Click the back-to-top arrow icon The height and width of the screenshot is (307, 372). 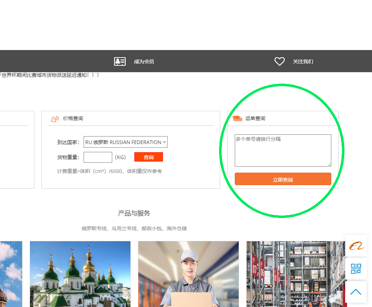(x=356, y=292)
